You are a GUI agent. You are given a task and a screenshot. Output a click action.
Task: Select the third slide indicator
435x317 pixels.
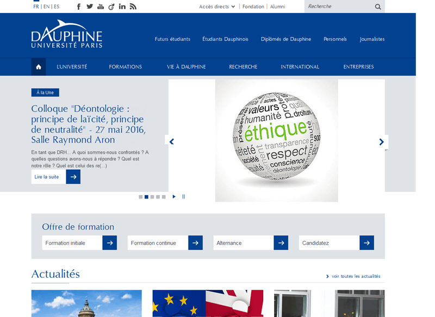click(152, 197)
